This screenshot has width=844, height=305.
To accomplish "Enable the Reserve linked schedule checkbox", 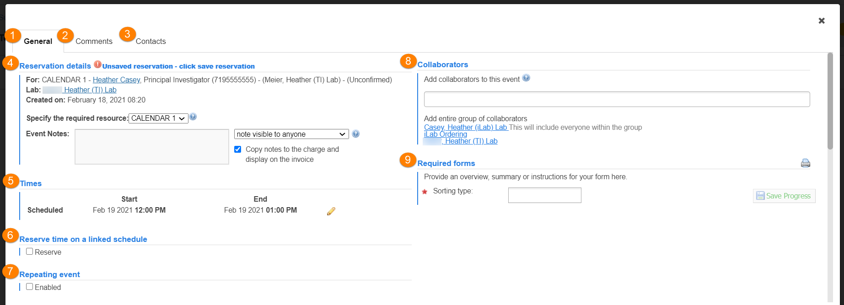I will coord(30,251).
